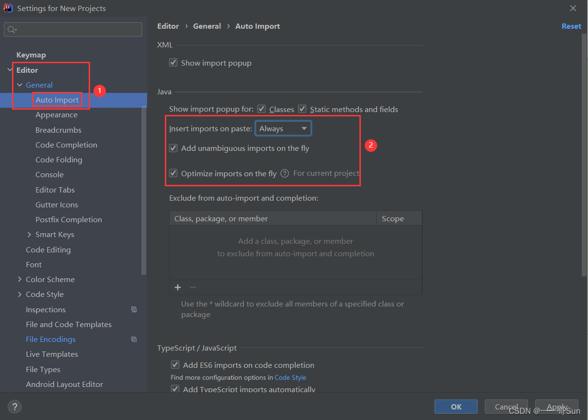Open the Code Style link under TypeScript
Image resolution: width=588 pixels, height=420 pixels.
point(290,377)
